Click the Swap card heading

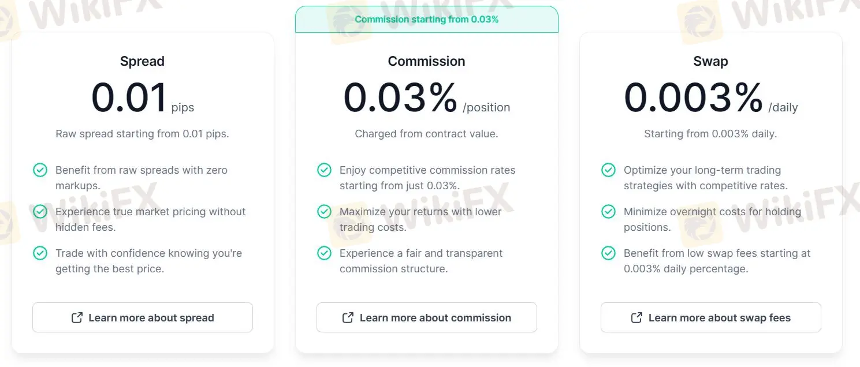pyautogui.click(x=710, y=61)
